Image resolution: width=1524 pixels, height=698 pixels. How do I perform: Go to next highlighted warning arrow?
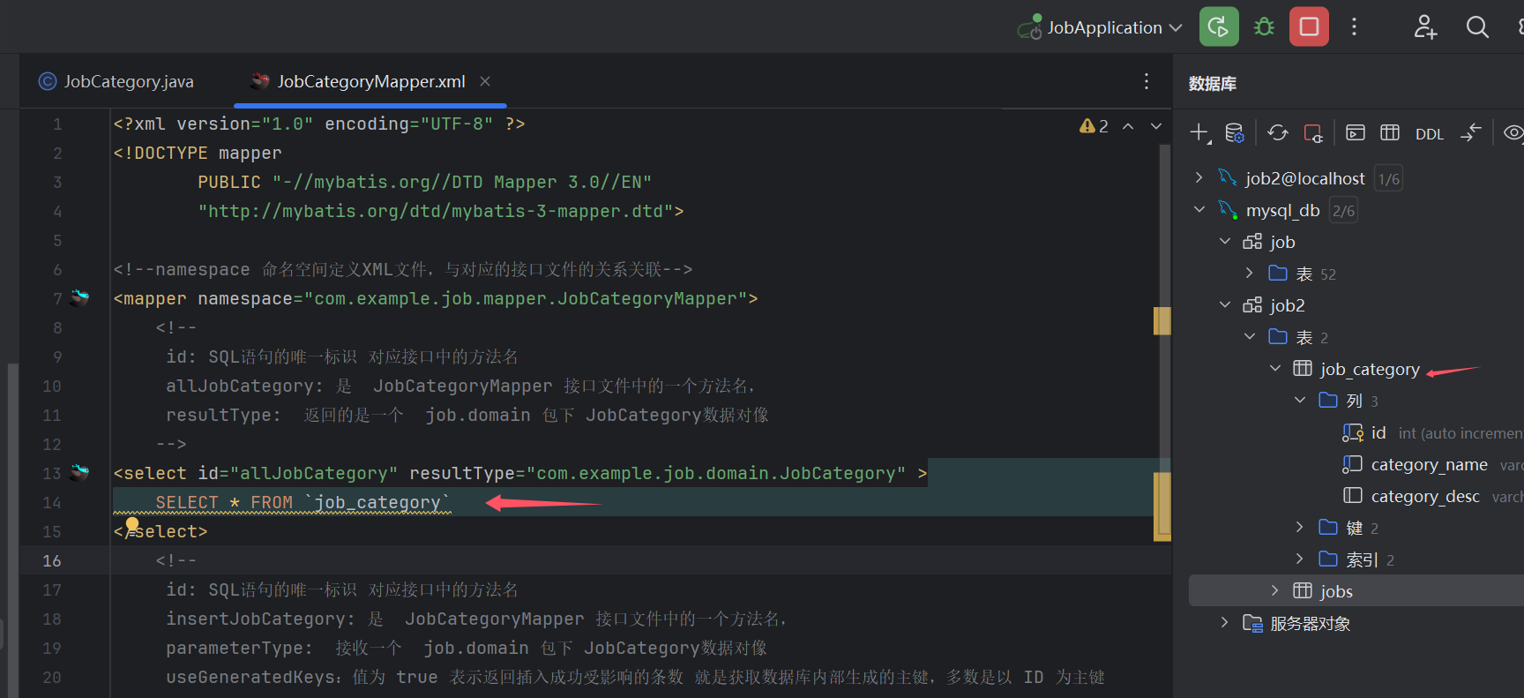(x=1156, y=126)
